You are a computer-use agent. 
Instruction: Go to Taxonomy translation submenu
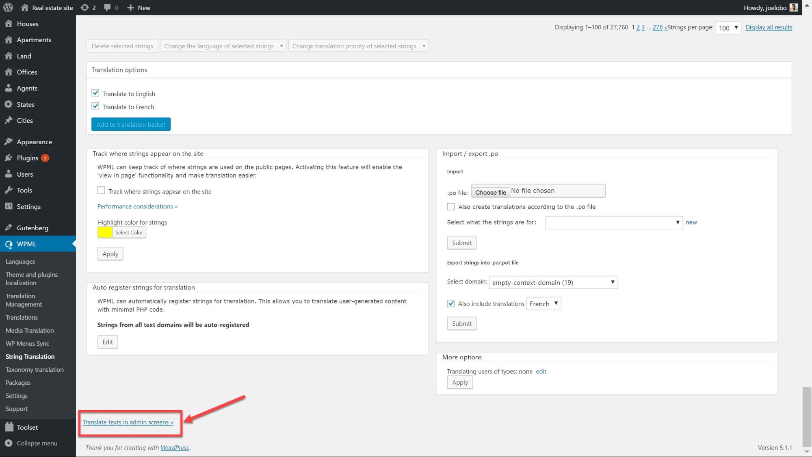click(x=35, y=370)
